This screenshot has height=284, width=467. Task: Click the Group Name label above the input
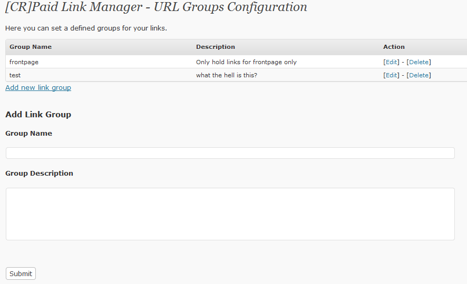pyautogui.click(x=28, y=134)
